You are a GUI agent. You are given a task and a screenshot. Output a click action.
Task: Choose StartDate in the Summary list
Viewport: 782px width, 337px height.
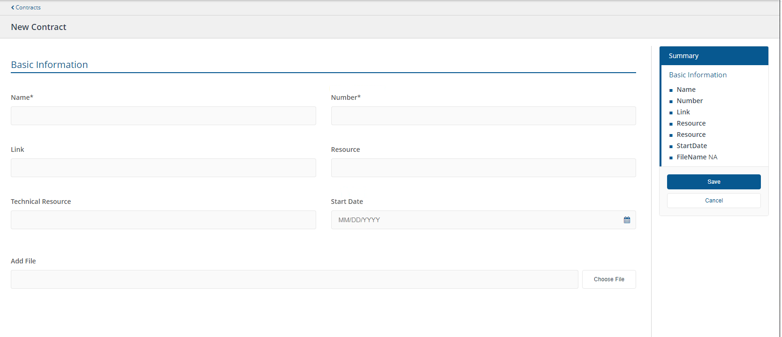coord(691,146)
